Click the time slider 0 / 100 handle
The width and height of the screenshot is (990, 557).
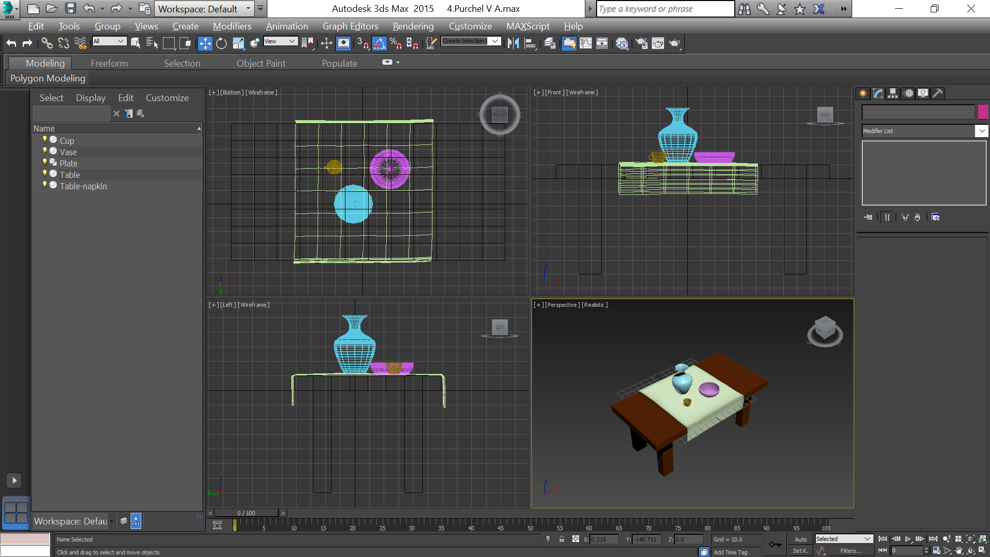[246, 513]
